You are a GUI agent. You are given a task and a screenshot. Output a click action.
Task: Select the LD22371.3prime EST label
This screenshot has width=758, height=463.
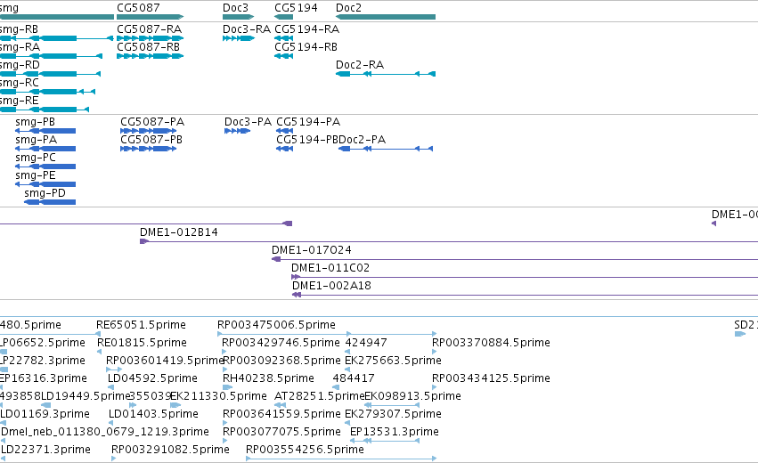pos(45,450)
